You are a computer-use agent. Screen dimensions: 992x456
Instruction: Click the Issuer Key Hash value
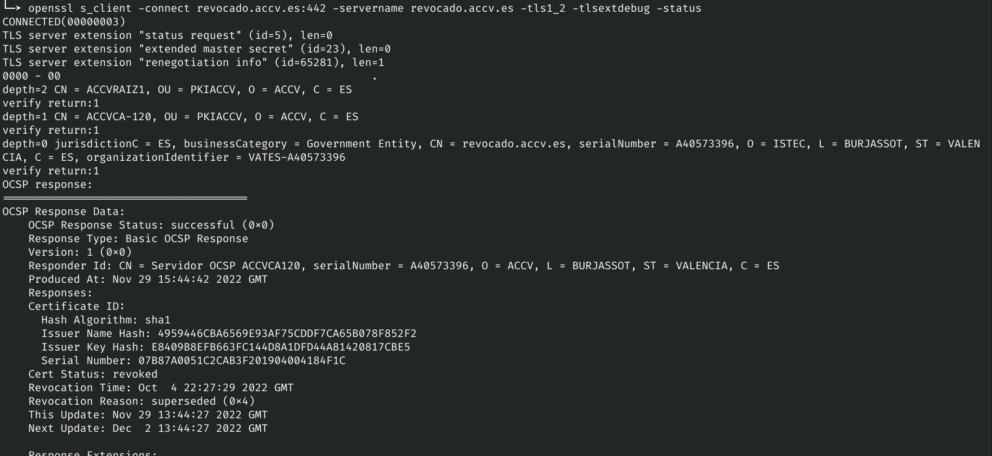point(280,347)
